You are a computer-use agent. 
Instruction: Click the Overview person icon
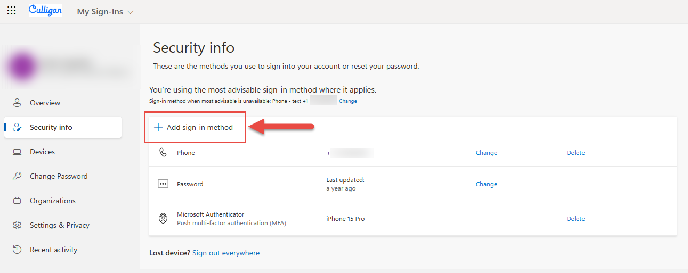[x=17, y=103]
